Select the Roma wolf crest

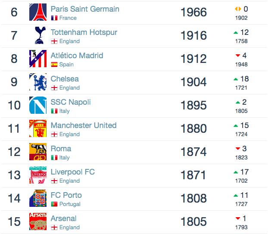coord(38,152)
